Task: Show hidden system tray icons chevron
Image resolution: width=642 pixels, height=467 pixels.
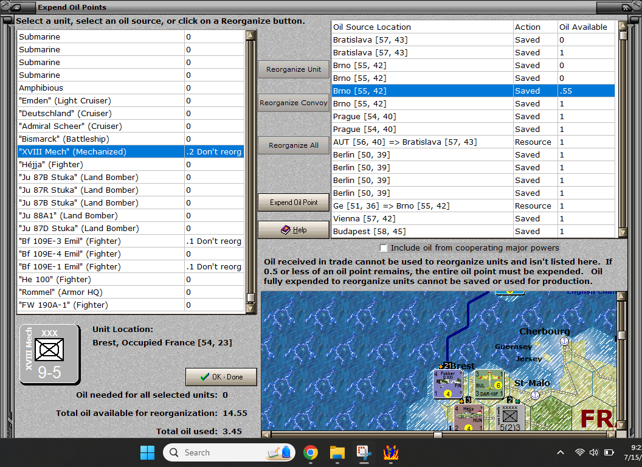Action: (561, 452)
